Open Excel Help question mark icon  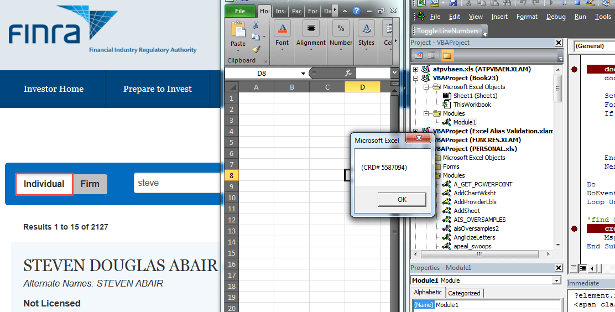[357, 11]
